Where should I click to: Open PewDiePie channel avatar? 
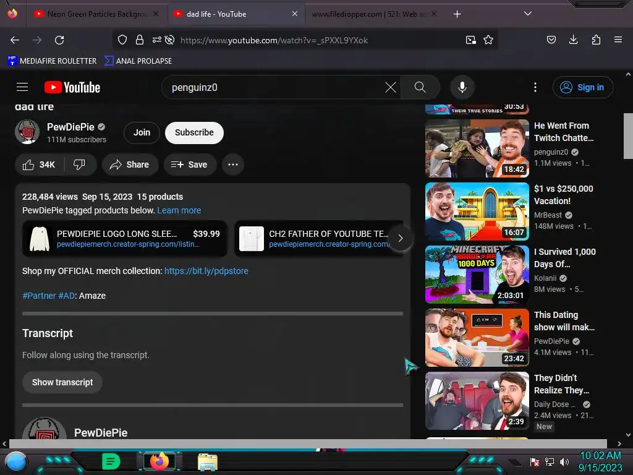27,132
